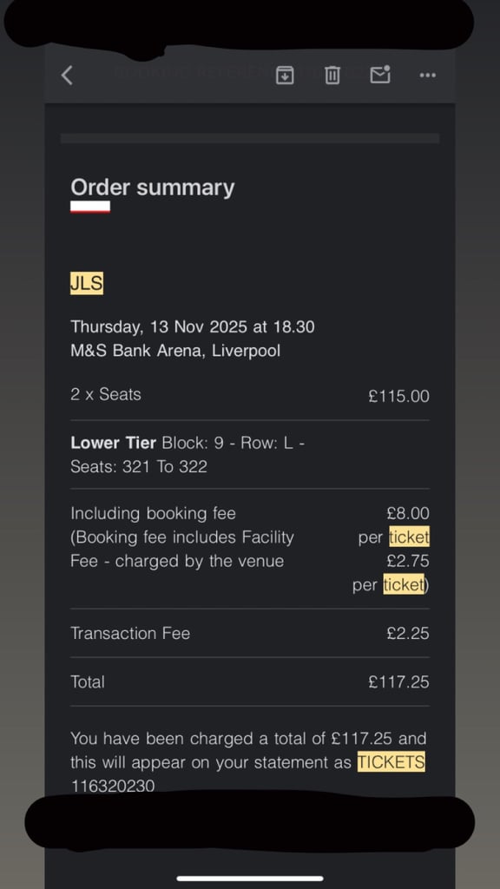This screenshot has height=889, width=500.
Task: Select the Seats: 321 To 322 text
Action: tap(139, 466)
